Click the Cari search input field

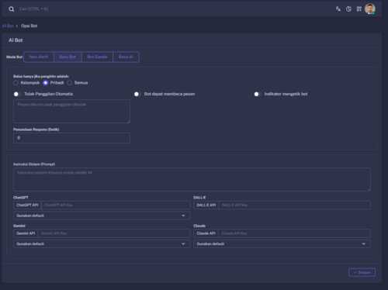(33, 9)
